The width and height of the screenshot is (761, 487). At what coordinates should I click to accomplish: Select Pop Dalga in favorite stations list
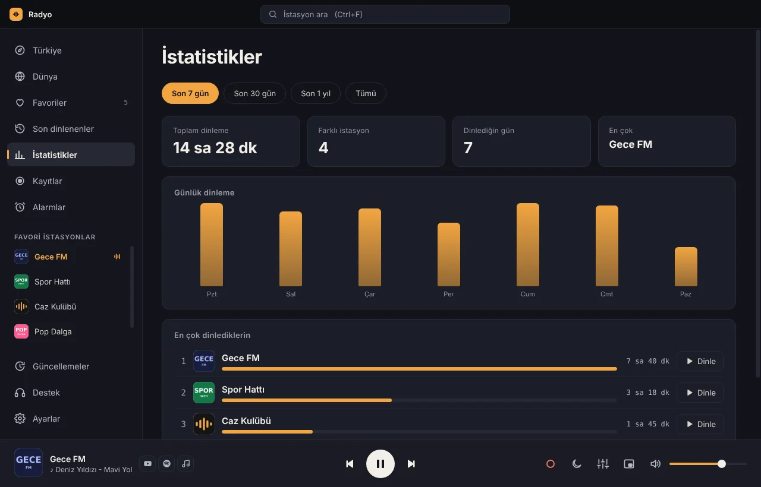click(68, 331)
